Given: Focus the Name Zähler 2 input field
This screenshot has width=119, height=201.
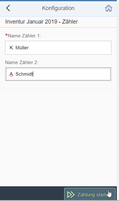Looking at the screenshot, I should (58, 74).
